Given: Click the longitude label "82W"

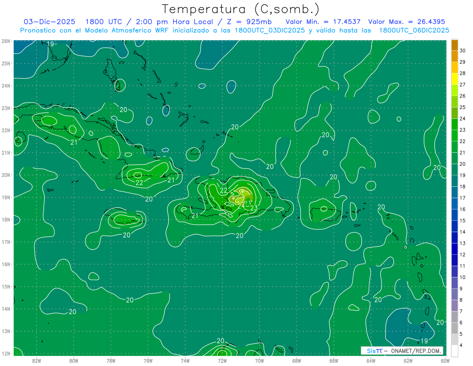Looking at the screenshot, I should [x=37, y=360].
